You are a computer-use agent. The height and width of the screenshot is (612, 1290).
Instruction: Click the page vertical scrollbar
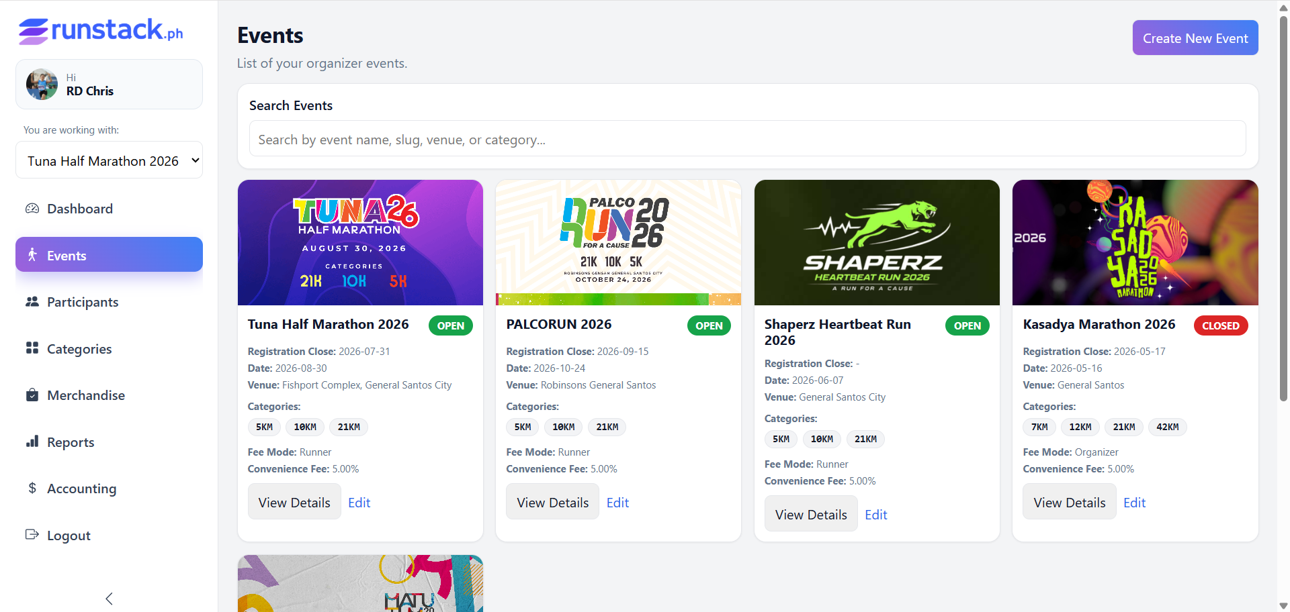pos(1283,208)
